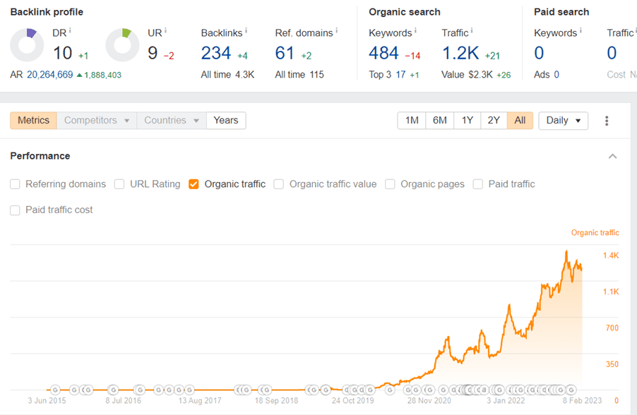
Task: Open the Daily interval dropdown
Action: point(564,121)
